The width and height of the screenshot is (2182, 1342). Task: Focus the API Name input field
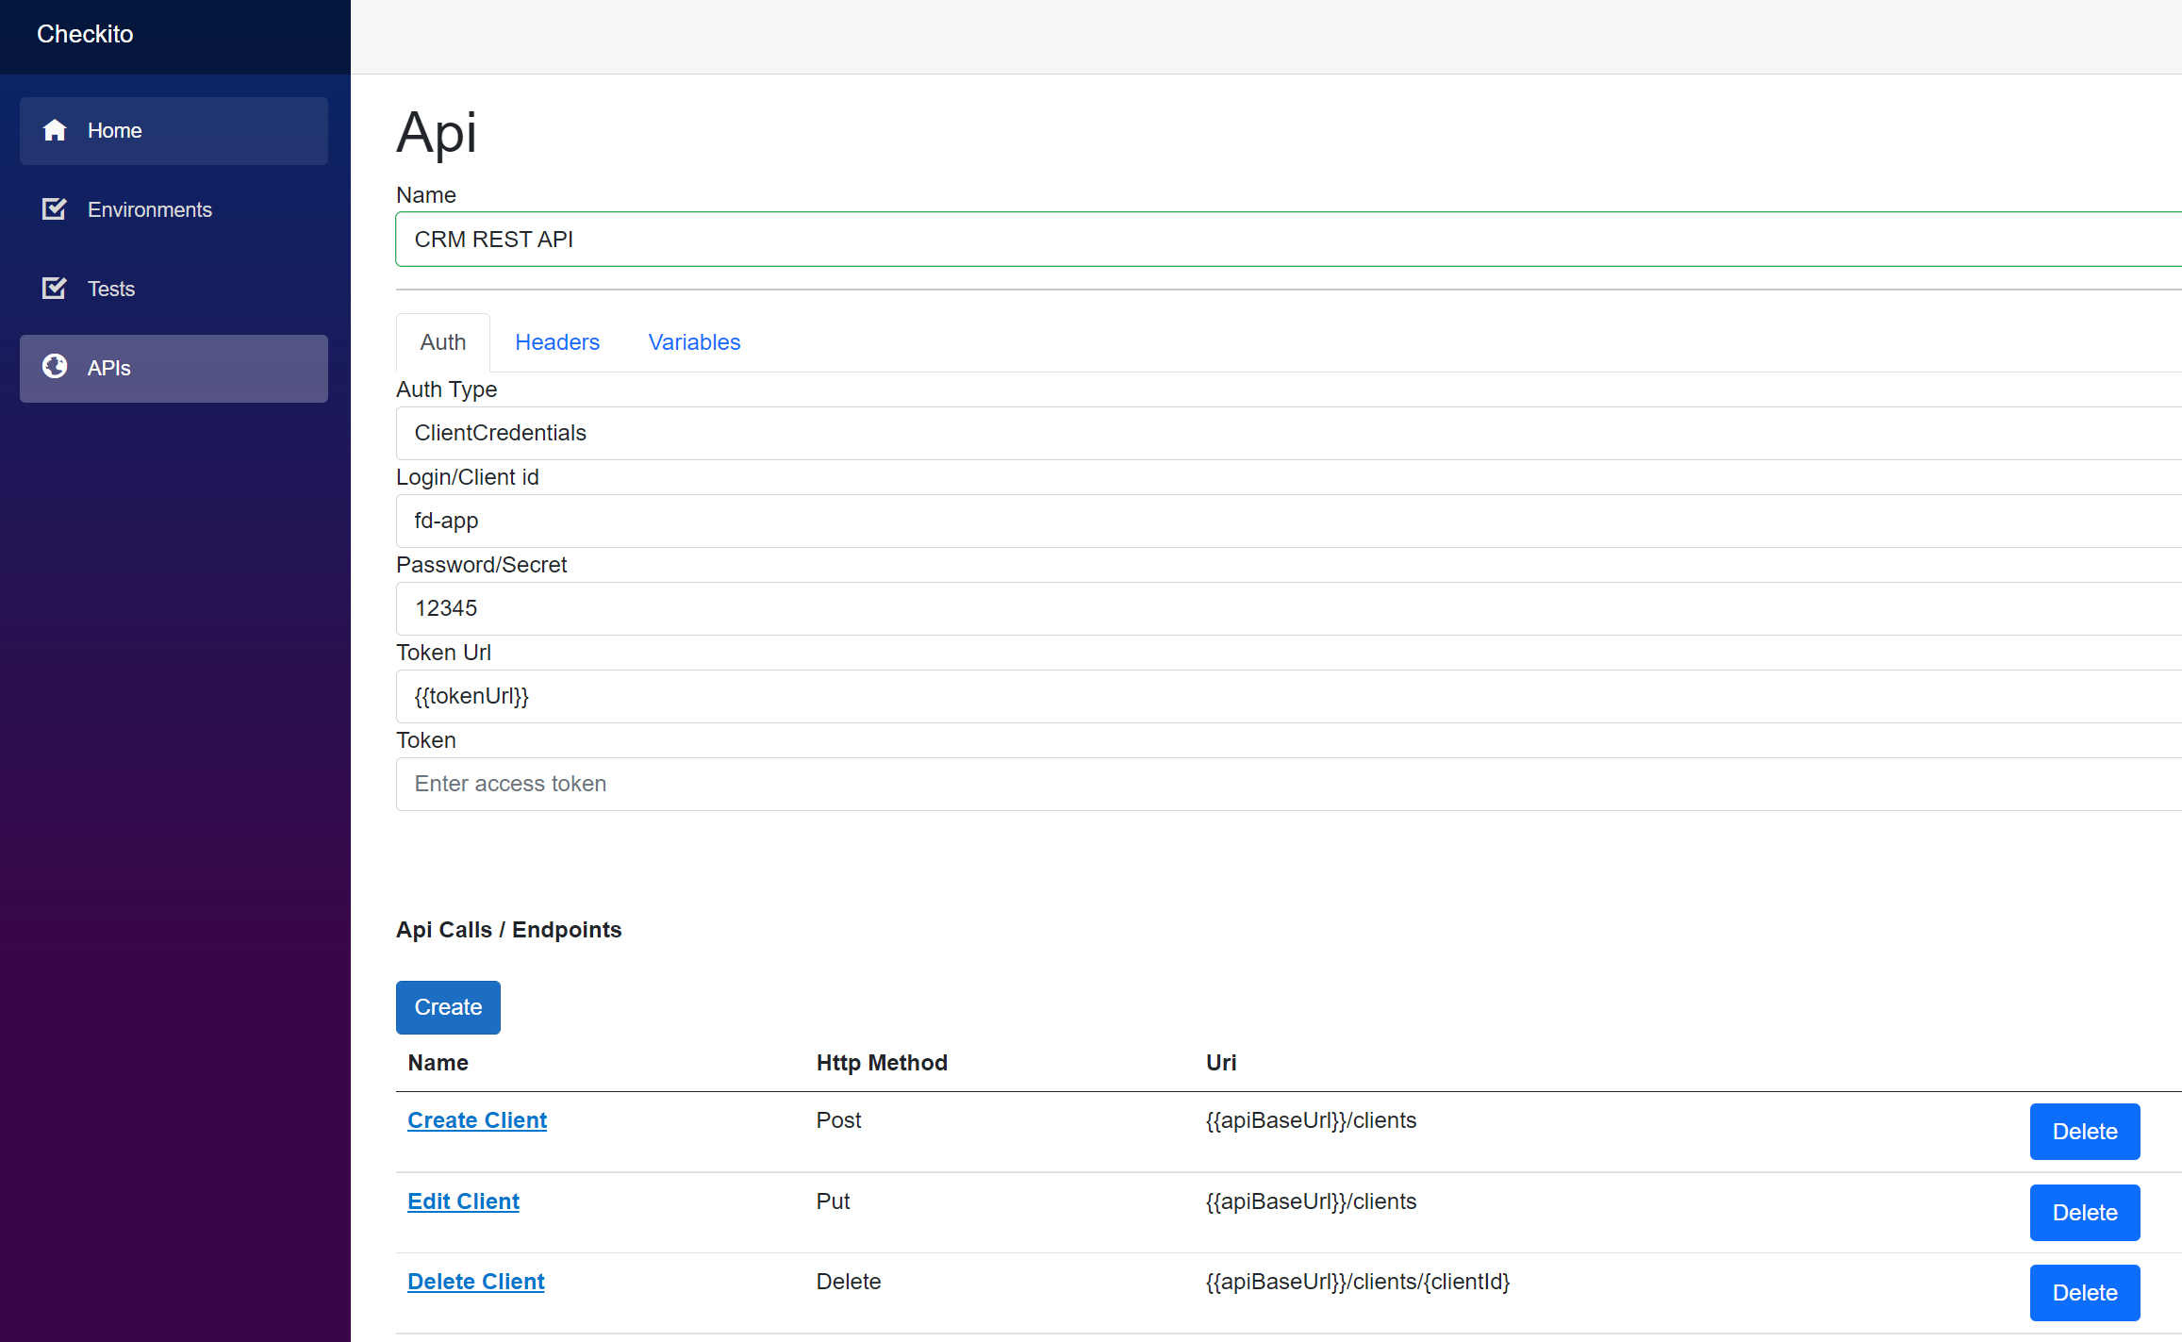[1288, 240]
